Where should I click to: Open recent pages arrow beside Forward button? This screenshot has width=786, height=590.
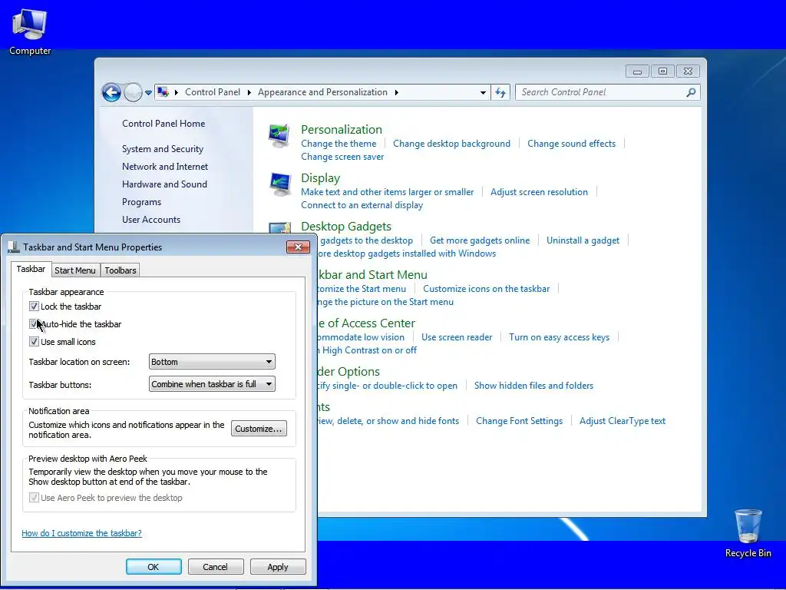[x=148, y=93]
